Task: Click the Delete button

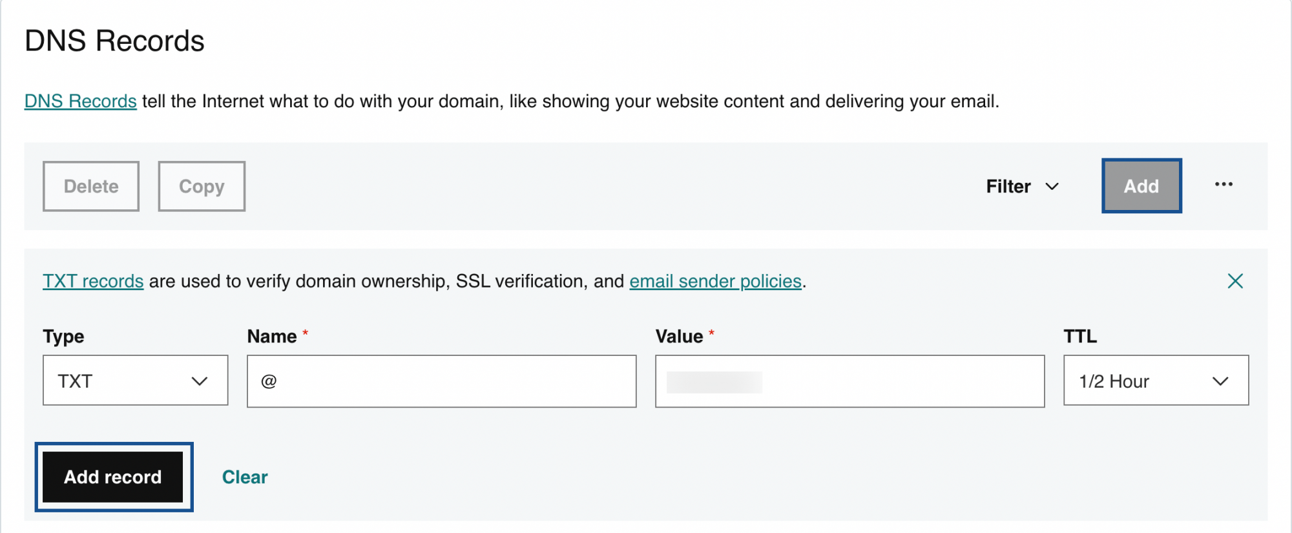Action: point(90,186)
